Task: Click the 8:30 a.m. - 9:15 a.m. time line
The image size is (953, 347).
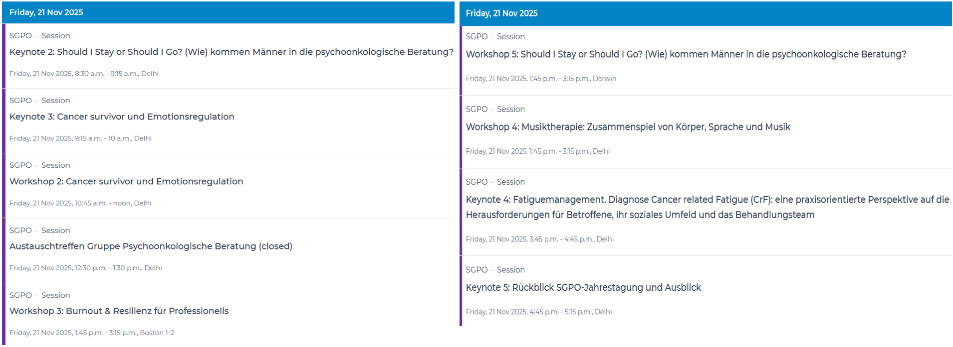Action: (84, 74)
